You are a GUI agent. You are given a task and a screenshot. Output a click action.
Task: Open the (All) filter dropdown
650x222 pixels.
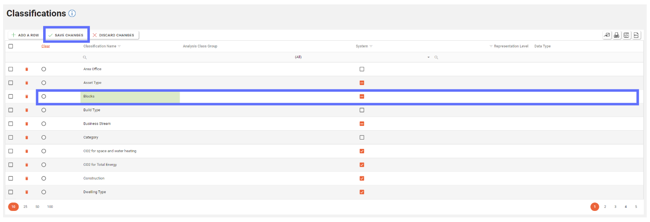point(429,57)
